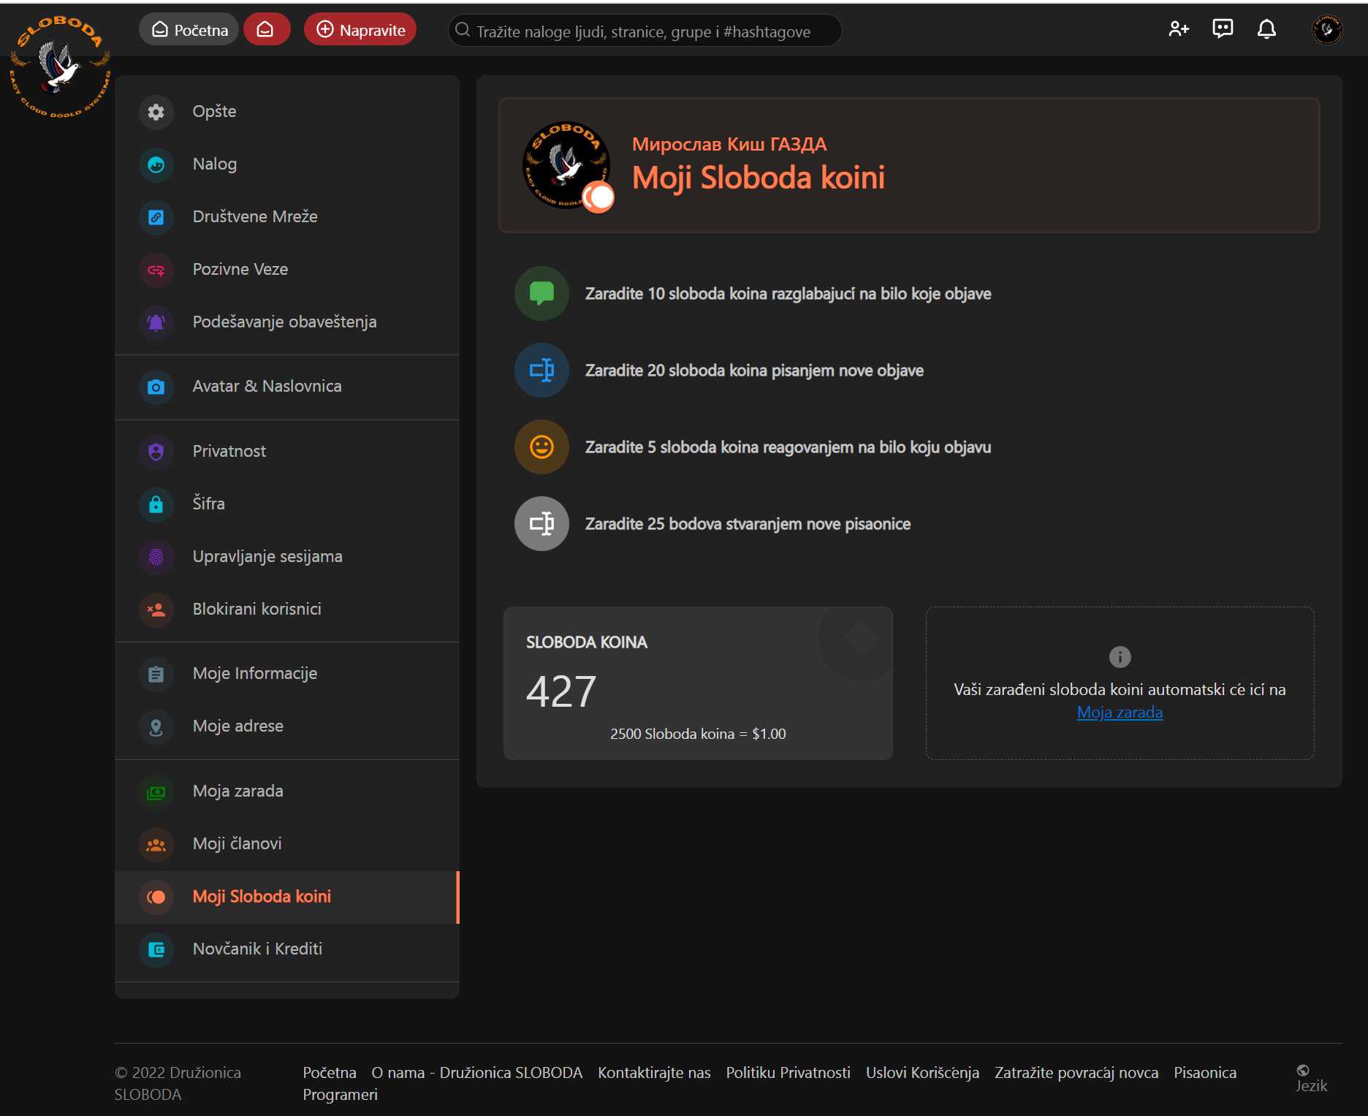Click the green comment bubble icon
Viewport: 1368px width, 1116px height.
541,293
